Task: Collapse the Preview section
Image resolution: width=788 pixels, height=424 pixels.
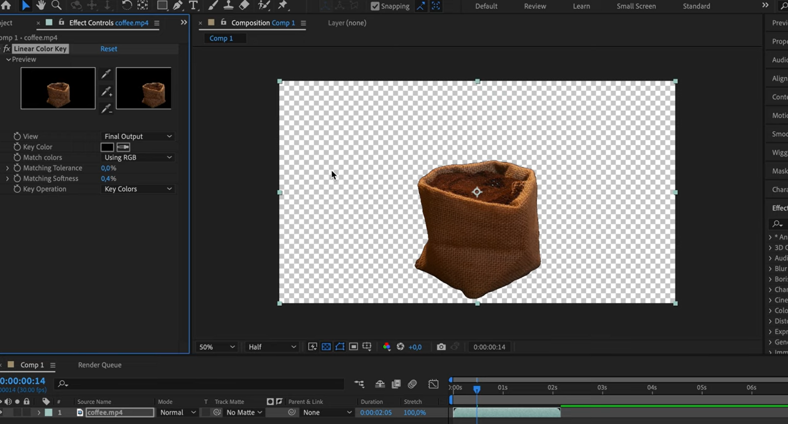Action: click(9, 59)
